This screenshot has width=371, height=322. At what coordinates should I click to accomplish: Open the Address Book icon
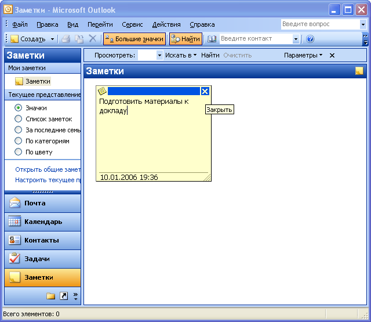[212, 39]
